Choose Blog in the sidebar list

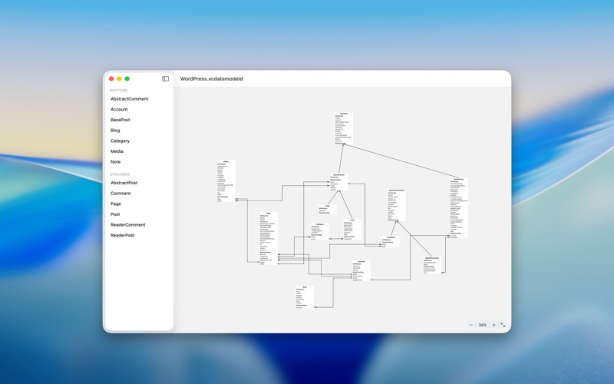click(115, 131)
